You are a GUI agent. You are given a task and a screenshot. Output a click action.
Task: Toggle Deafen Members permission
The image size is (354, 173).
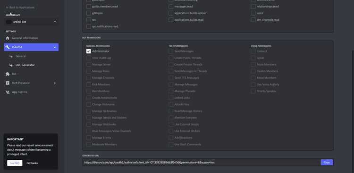click(253, 71)
